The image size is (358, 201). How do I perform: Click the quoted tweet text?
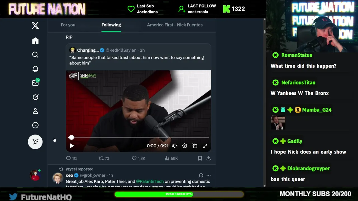coord(136,60)
